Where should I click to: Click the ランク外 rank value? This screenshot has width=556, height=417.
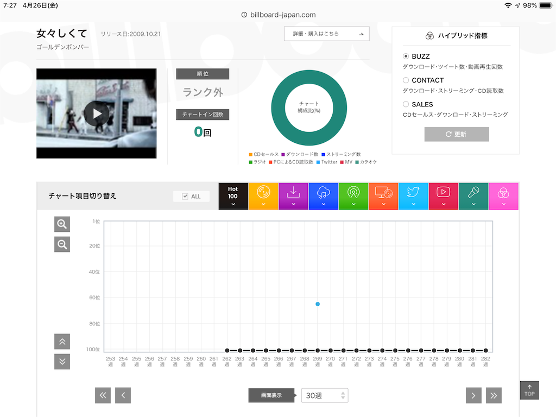pos(203,92)
